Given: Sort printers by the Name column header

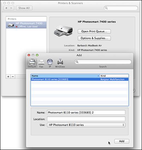Looking at the screenshot, I should (65, 76).
